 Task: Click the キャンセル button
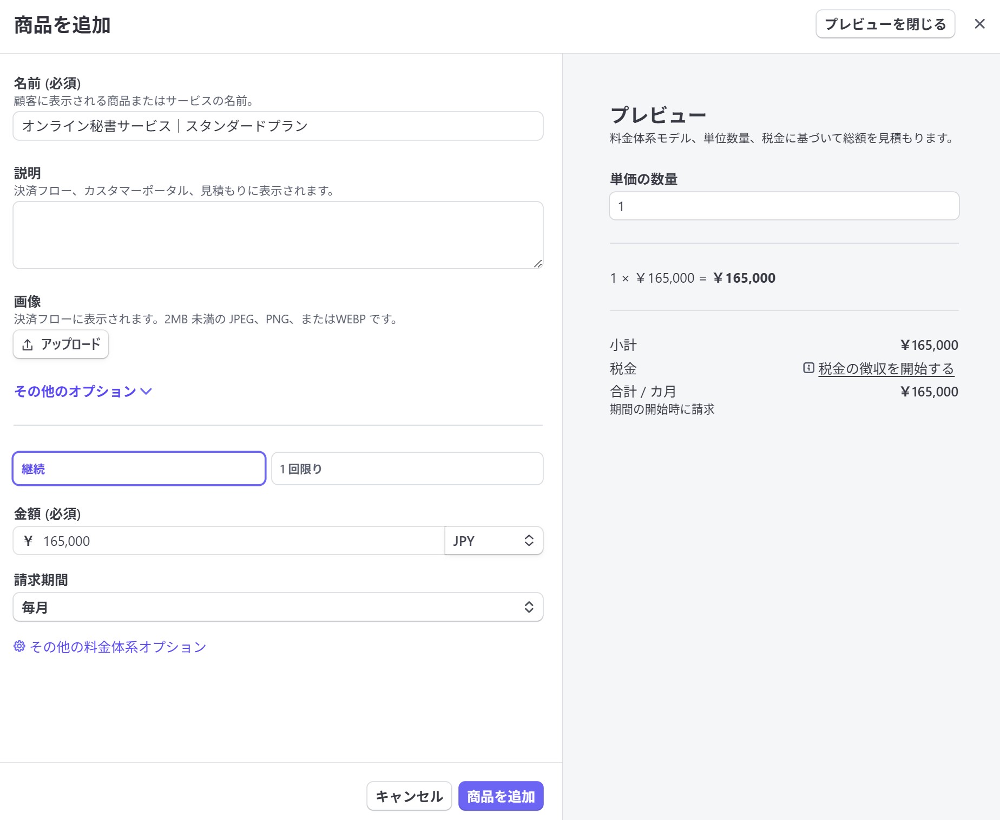[x=409, y=796]
